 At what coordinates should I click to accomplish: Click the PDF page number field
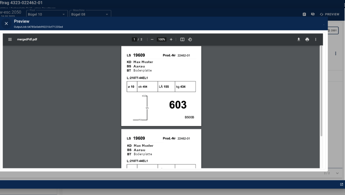(134, 39)
